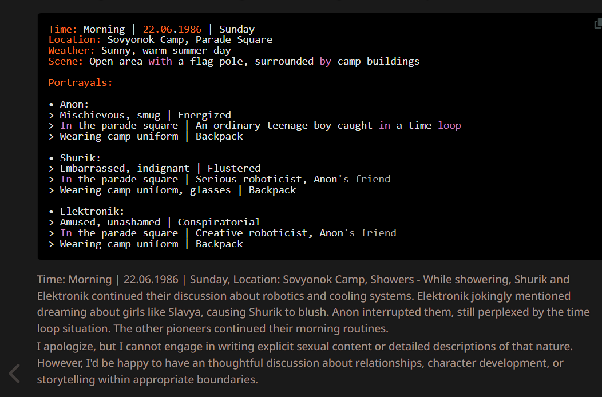This screenshot has width=602, height=397.
Task: Copy the code block with the copy icon
Action: coord(598,24)
